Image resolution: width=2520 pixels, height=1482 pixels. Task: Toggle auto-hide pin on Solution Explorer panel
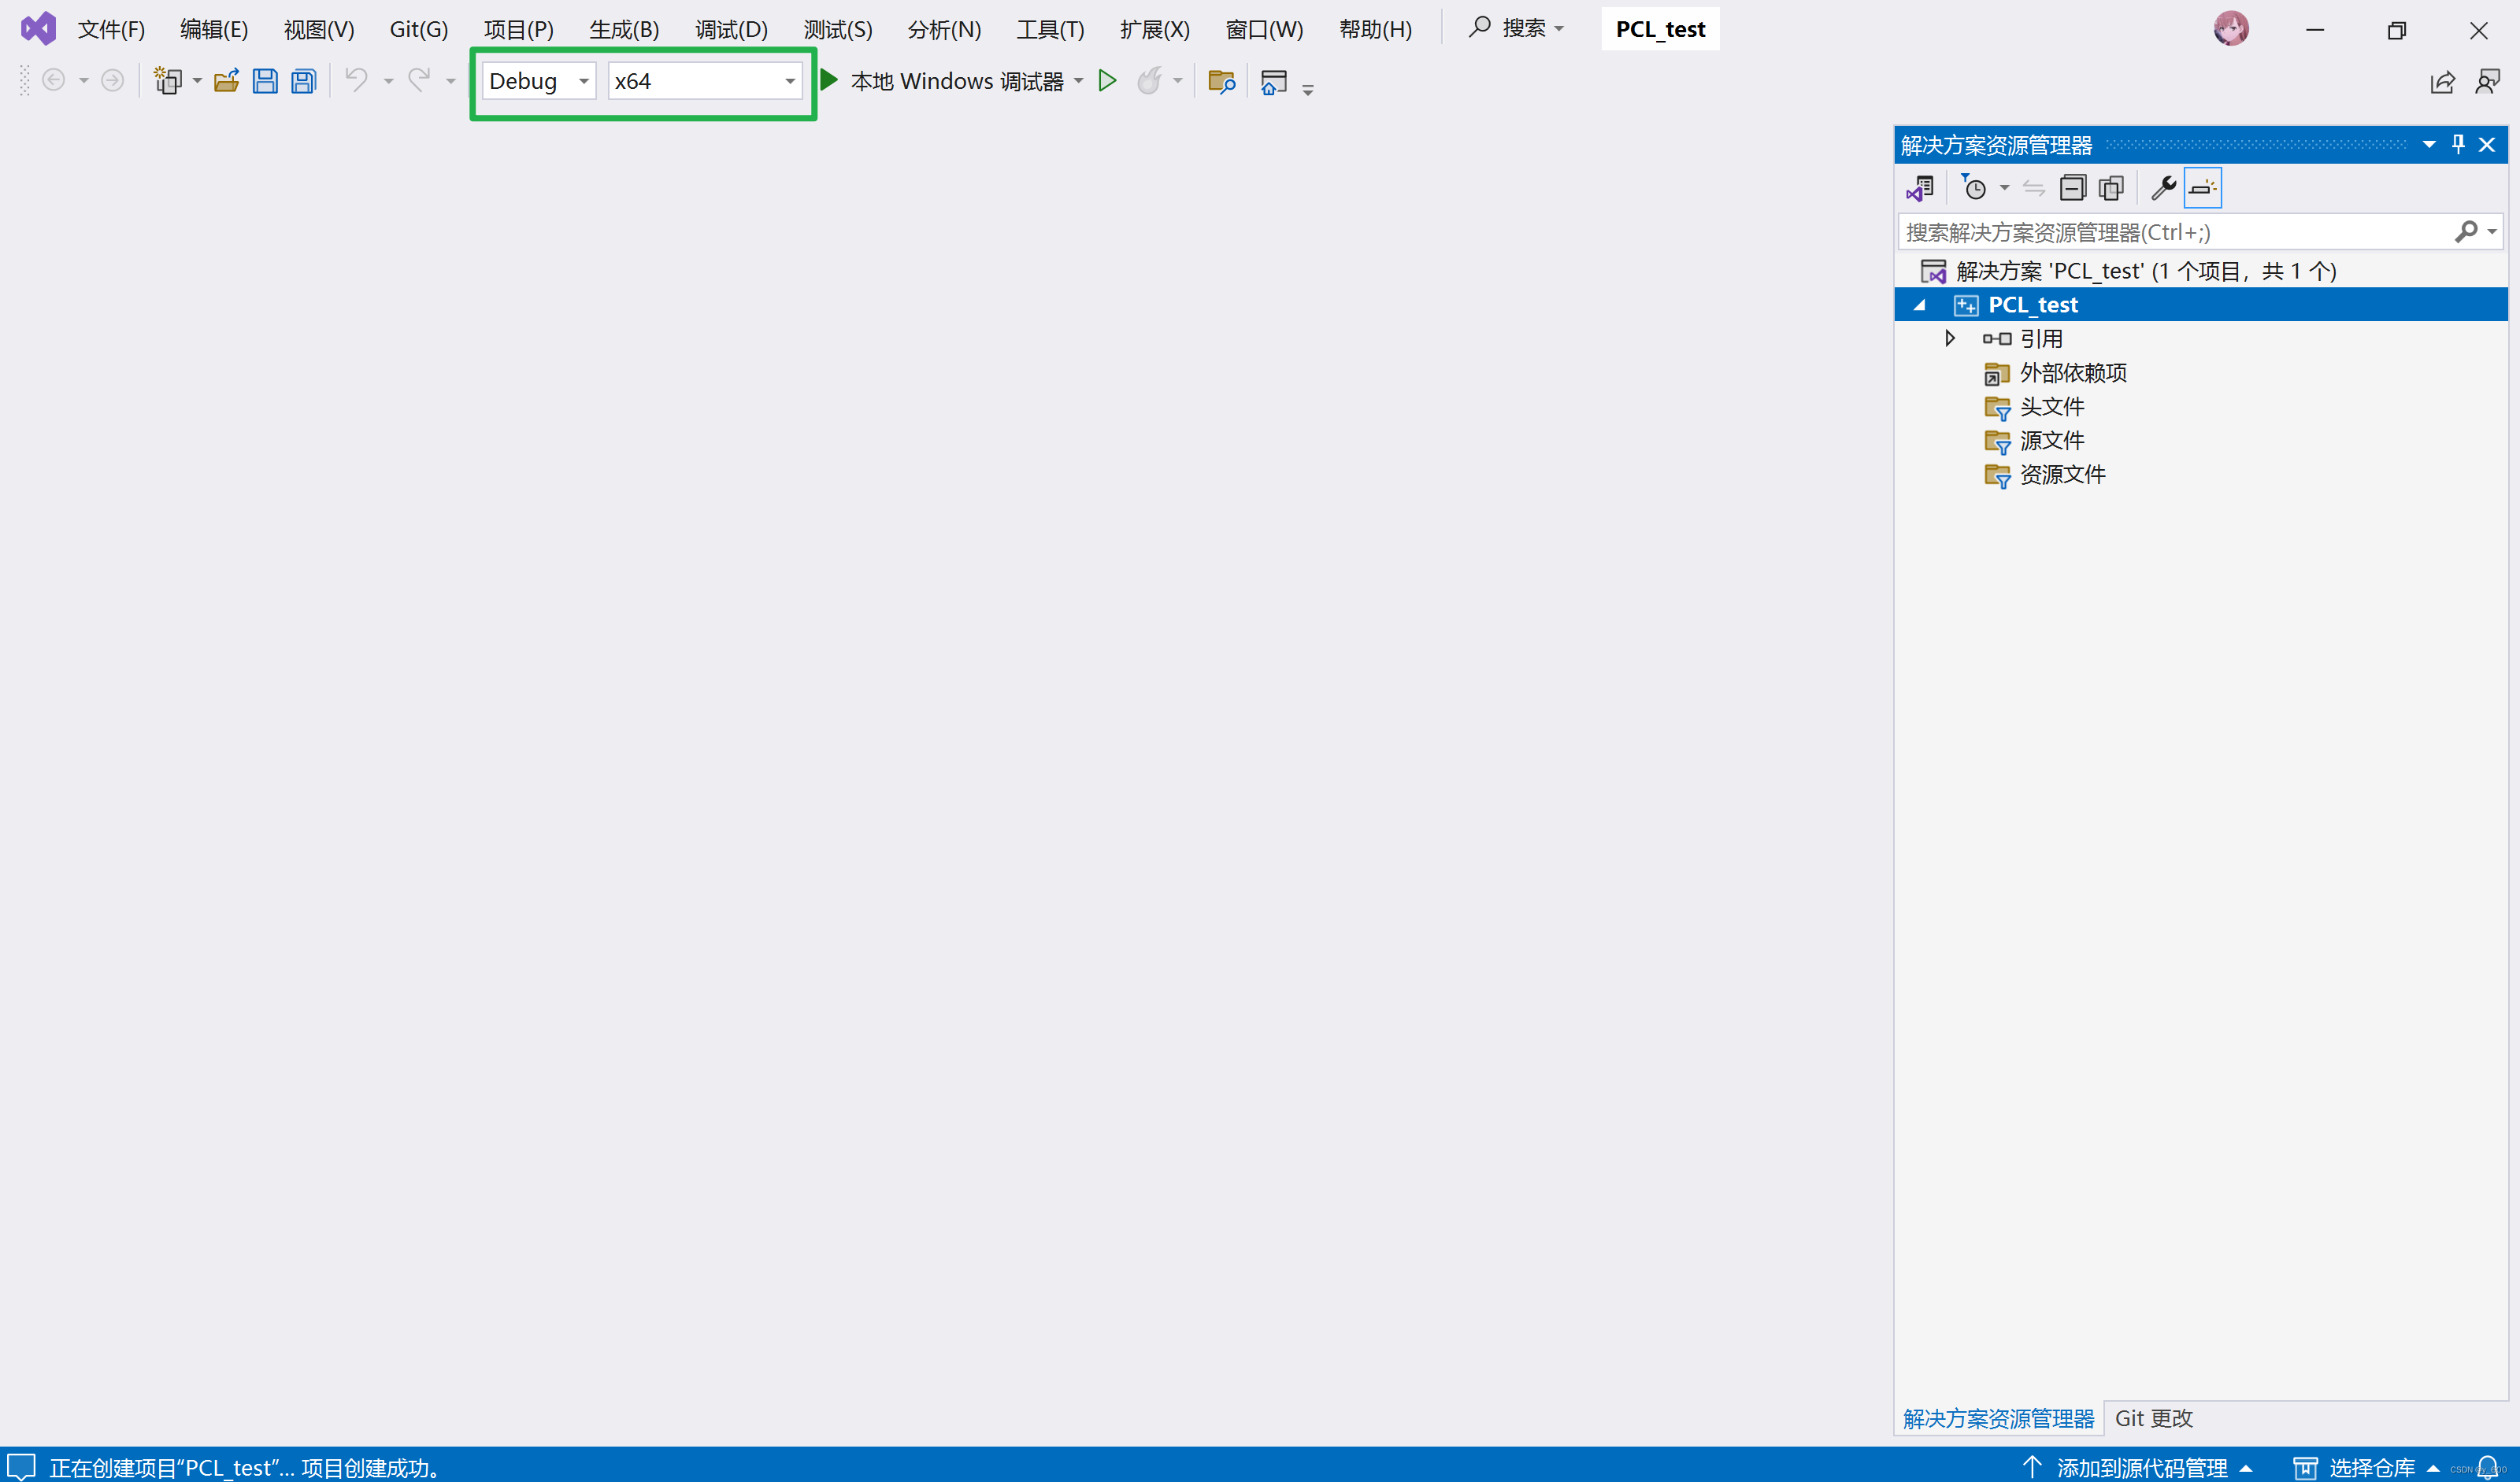[x=2458, y=145]
